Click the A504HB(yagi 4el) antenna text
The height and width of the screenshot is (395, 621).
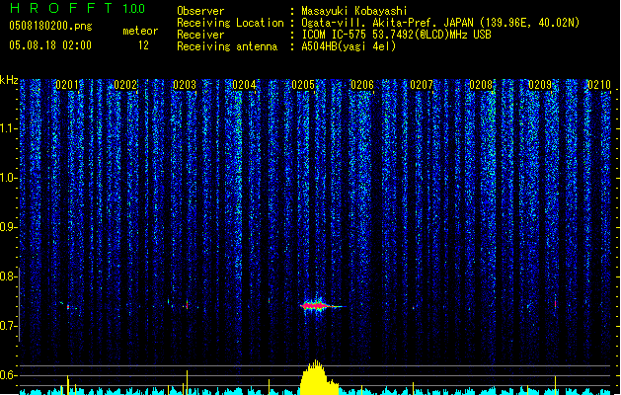(x=349, y=46)
